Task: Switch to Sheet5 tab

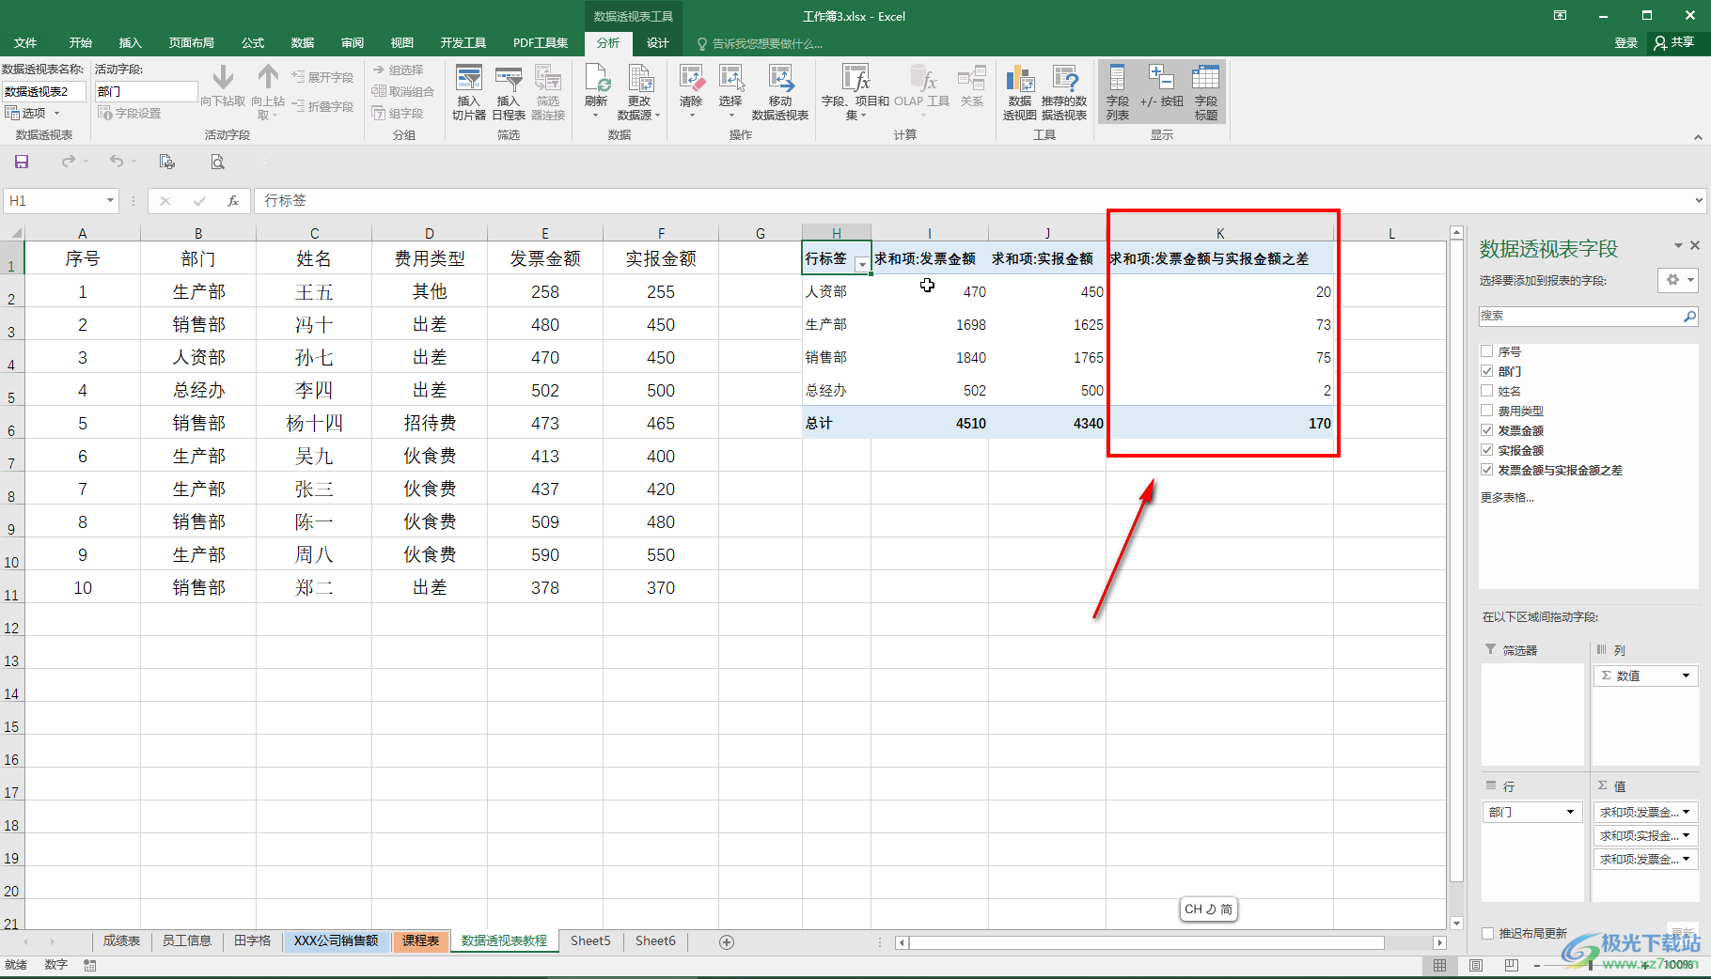Action: click(x=590, y=940)
